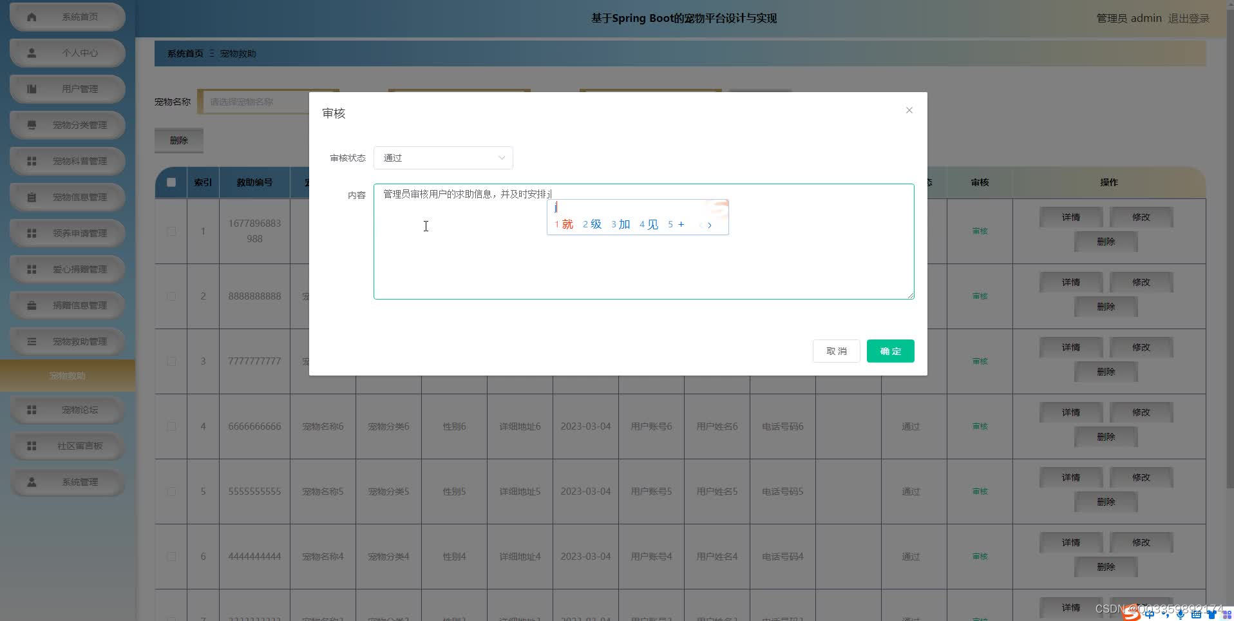Screen dimensions: 1234x621
Task: Toggle the 中 Chinese/English mode icon
Action: 1150,614
